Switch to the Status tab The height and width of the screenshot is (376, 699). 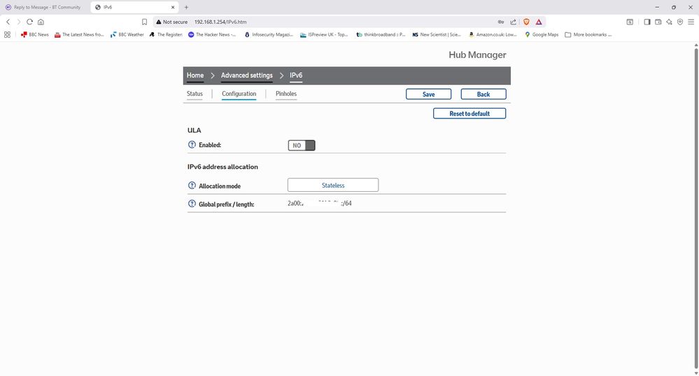click(195, 94)
